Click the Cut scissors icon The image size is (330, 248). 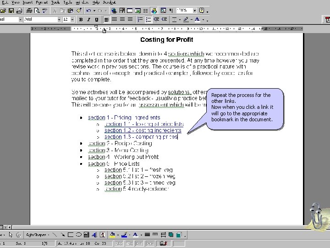[55, 11]
